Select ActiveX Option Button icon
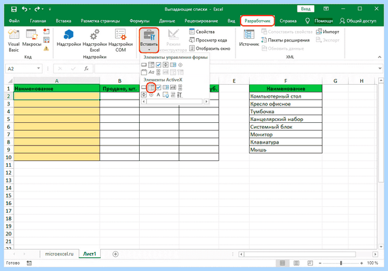Image resolution: width=388 pixels, height=271 pixels. coord(151,95)
